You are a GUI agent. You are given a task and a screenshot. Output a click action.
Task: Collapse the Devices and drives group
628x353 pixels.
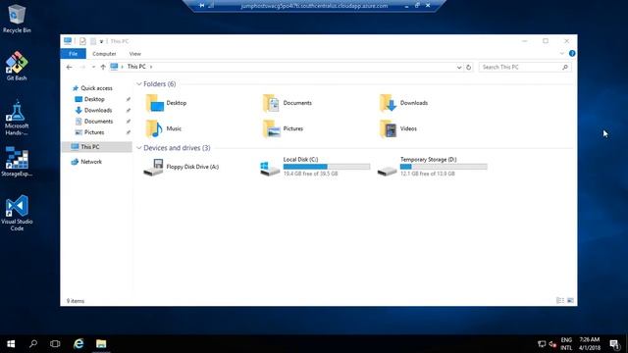pyautogui.click(x=139, y=148)
